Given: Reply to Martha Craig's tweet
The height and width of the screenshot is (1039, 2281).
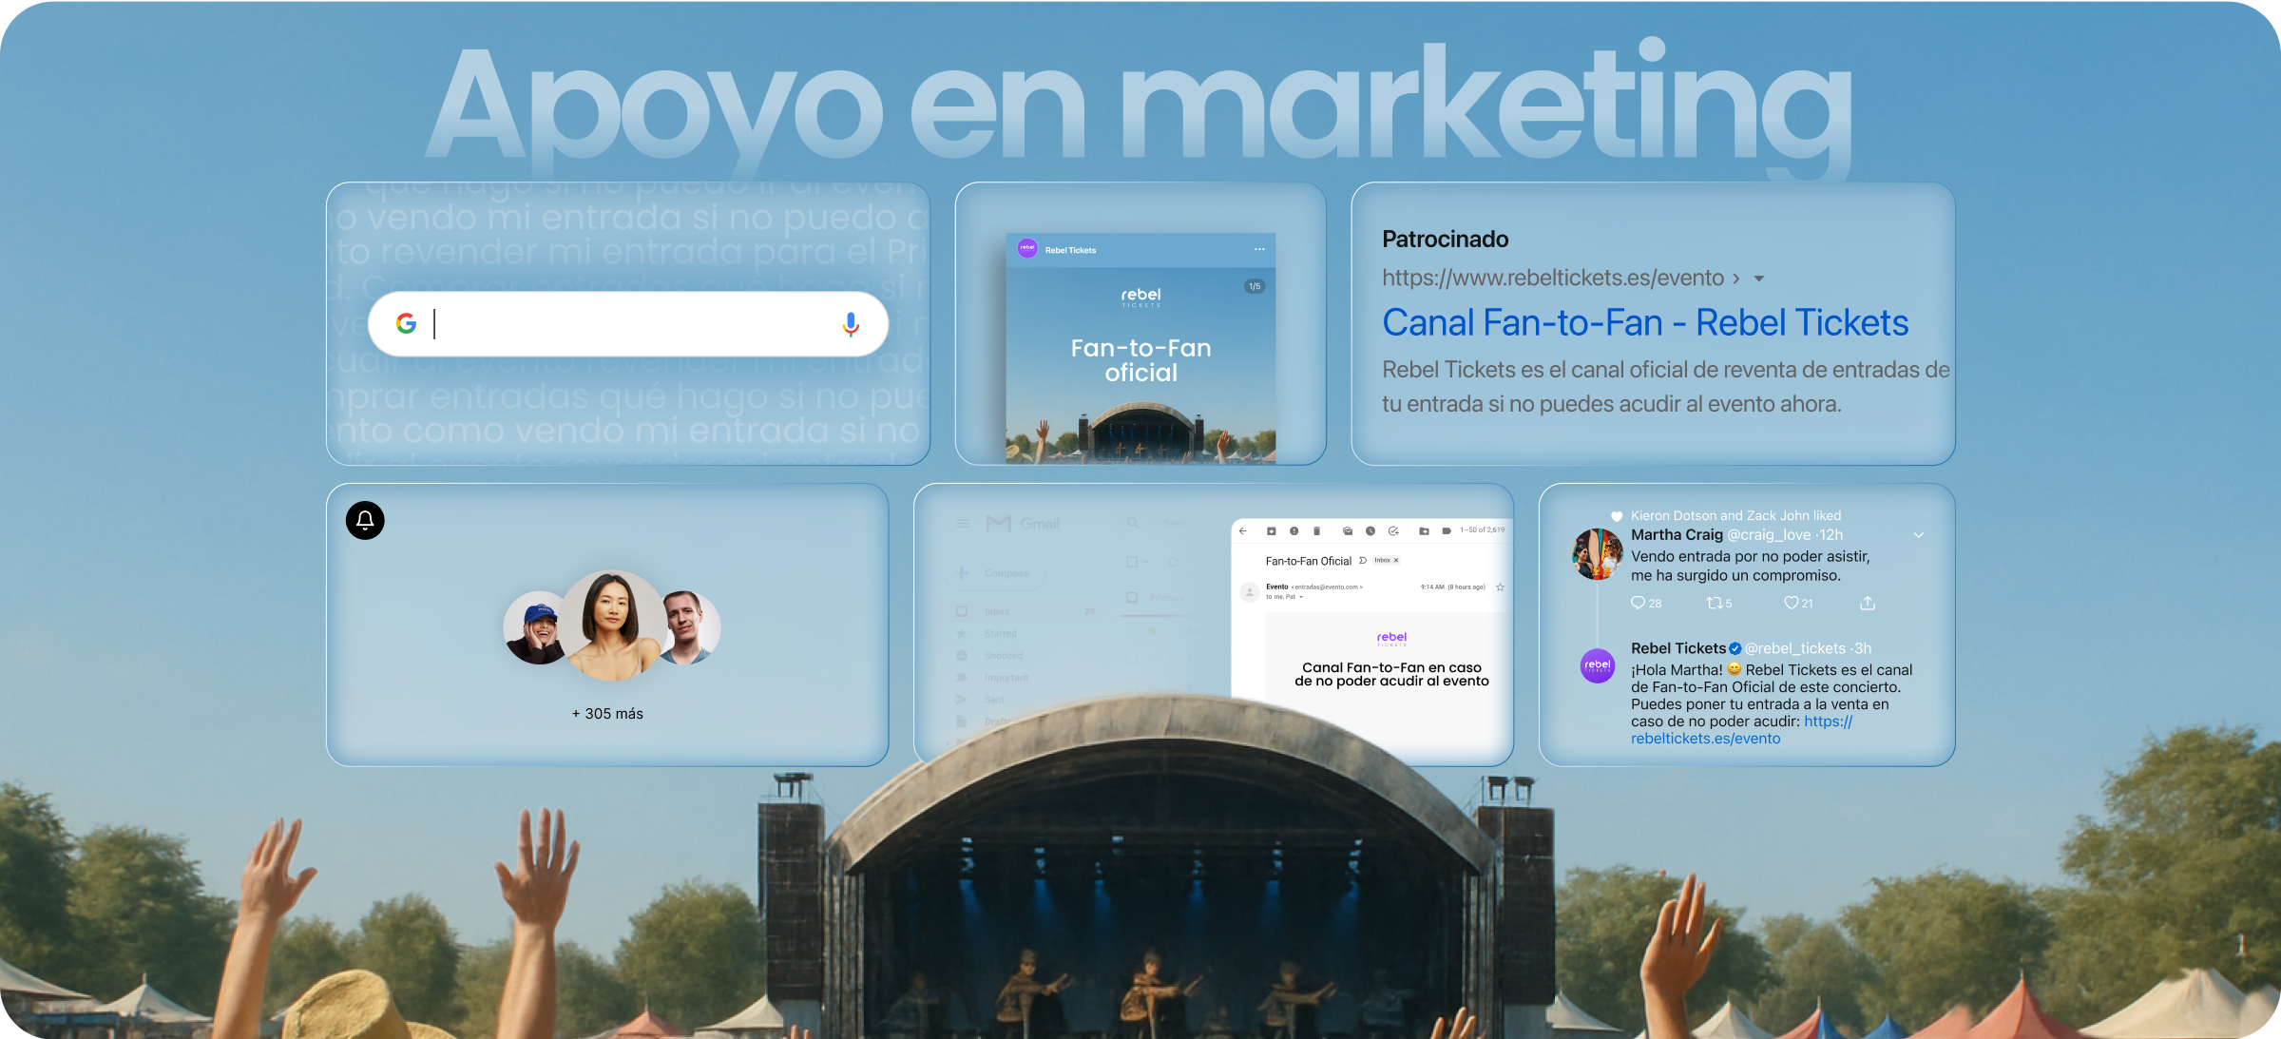Looking at the screenshot, I should [x=1638, y=603].
